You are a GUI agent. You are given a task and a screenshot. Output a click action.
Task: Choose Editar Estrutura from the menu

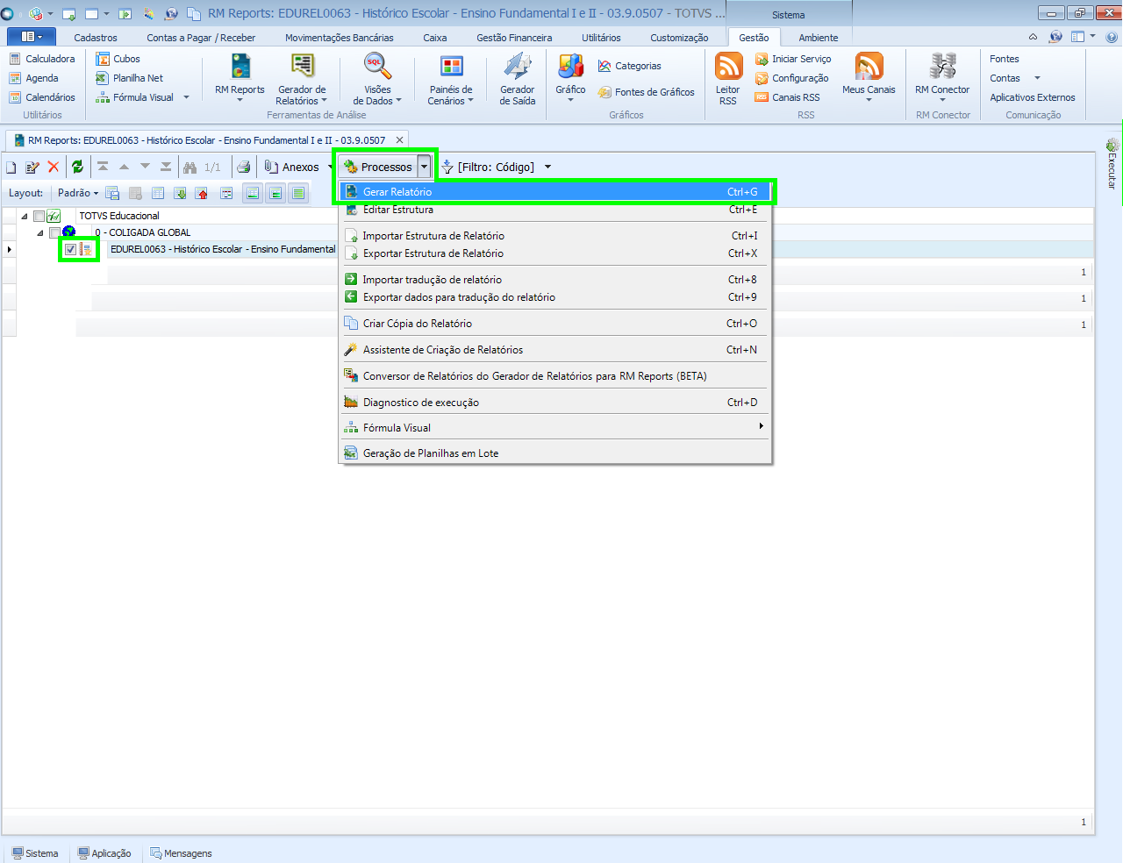pyautogui.click(x=554, y=210)
